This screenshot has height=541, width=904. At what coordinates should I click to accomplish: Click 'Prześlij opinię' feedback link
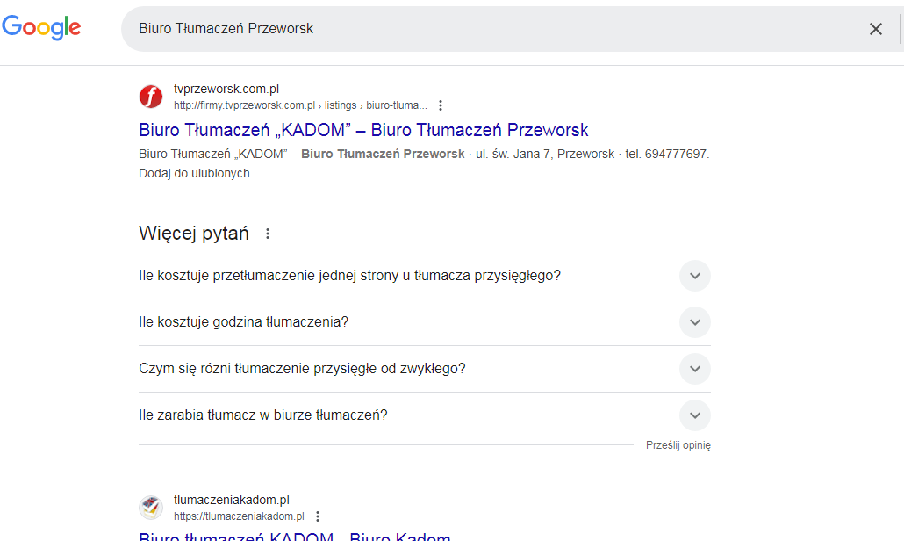(678, 445)
